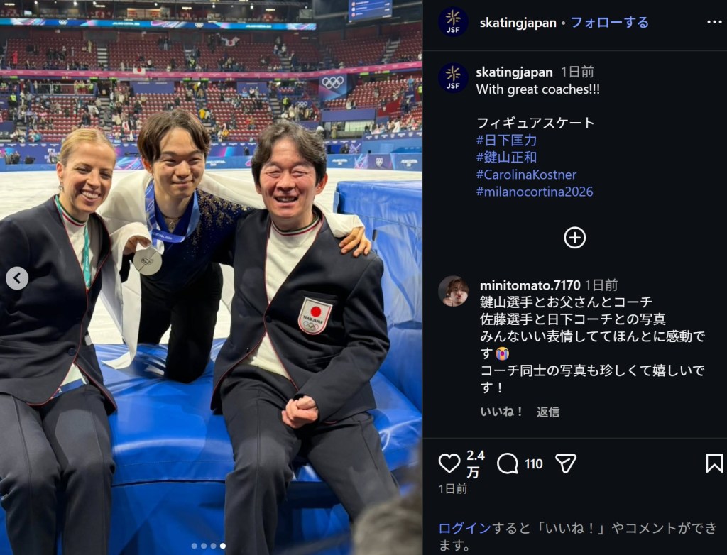Click the ログイン login link

pos(464,527)
